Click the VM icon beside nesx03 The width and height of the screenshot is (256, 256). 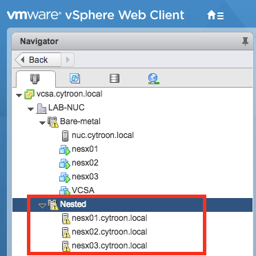tap(65, 177)
